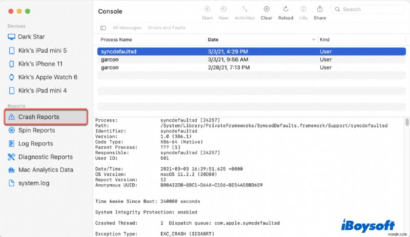Toggle Date sort order chevron
410x237 pixels.
tap(314, 40)
